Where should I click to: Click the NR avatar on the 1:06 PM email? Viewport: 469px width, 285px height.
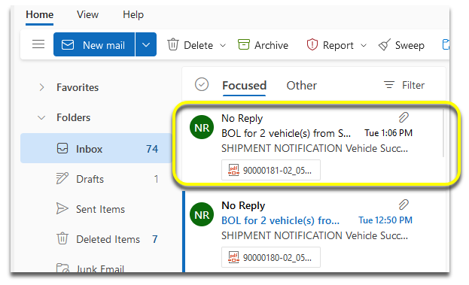202,128
